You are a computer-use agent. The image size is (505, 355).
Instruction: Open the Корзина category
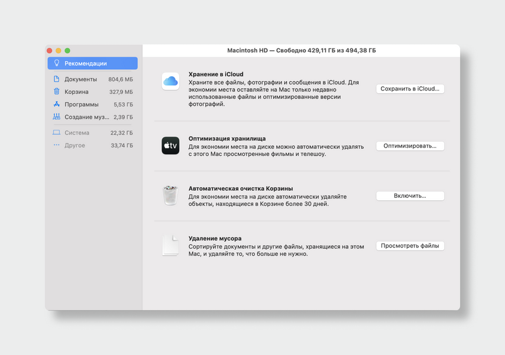[92, 92]
